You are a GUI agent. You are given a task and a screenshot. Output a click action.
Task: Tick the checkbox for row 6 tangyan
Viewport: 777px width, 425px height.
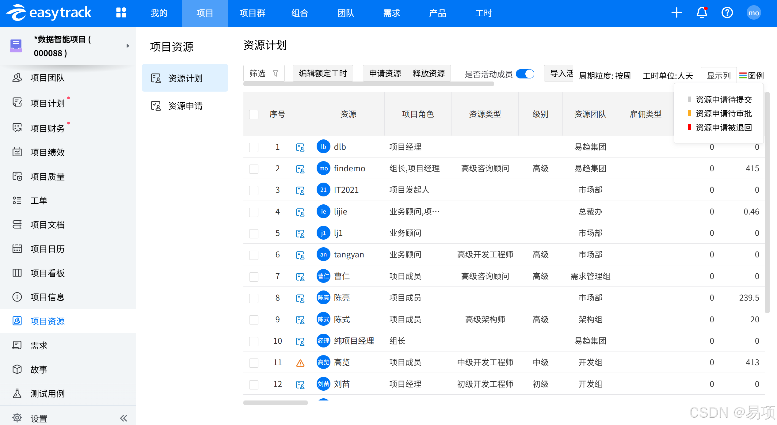[x=254, y=255]
